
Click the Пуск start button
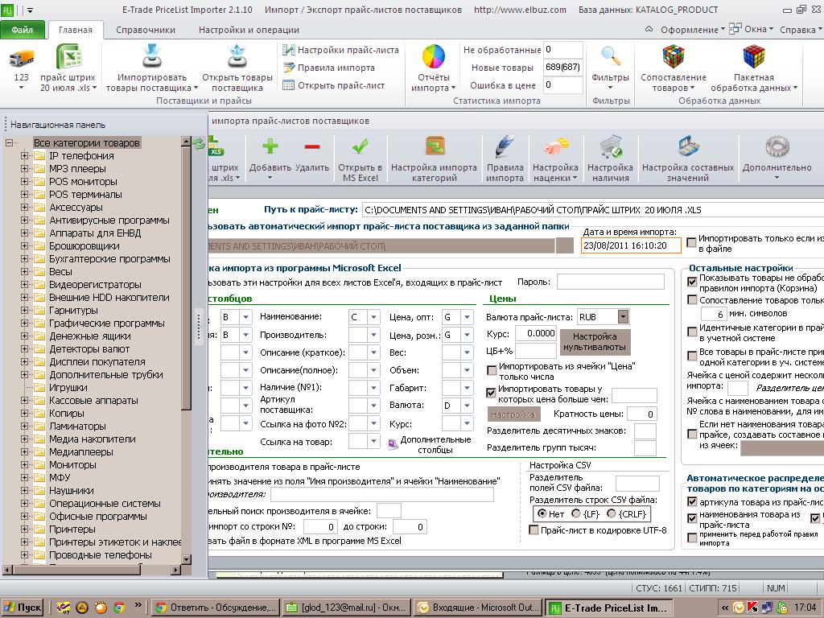click(22, 608)
